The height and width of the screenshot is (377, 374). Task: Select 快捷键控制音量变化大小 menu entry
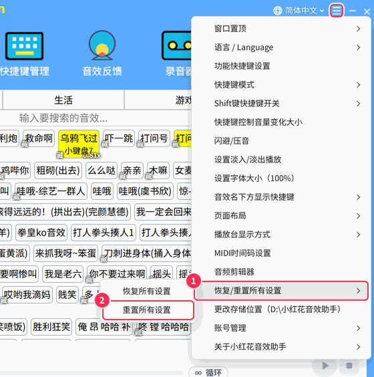pos(281,122)
